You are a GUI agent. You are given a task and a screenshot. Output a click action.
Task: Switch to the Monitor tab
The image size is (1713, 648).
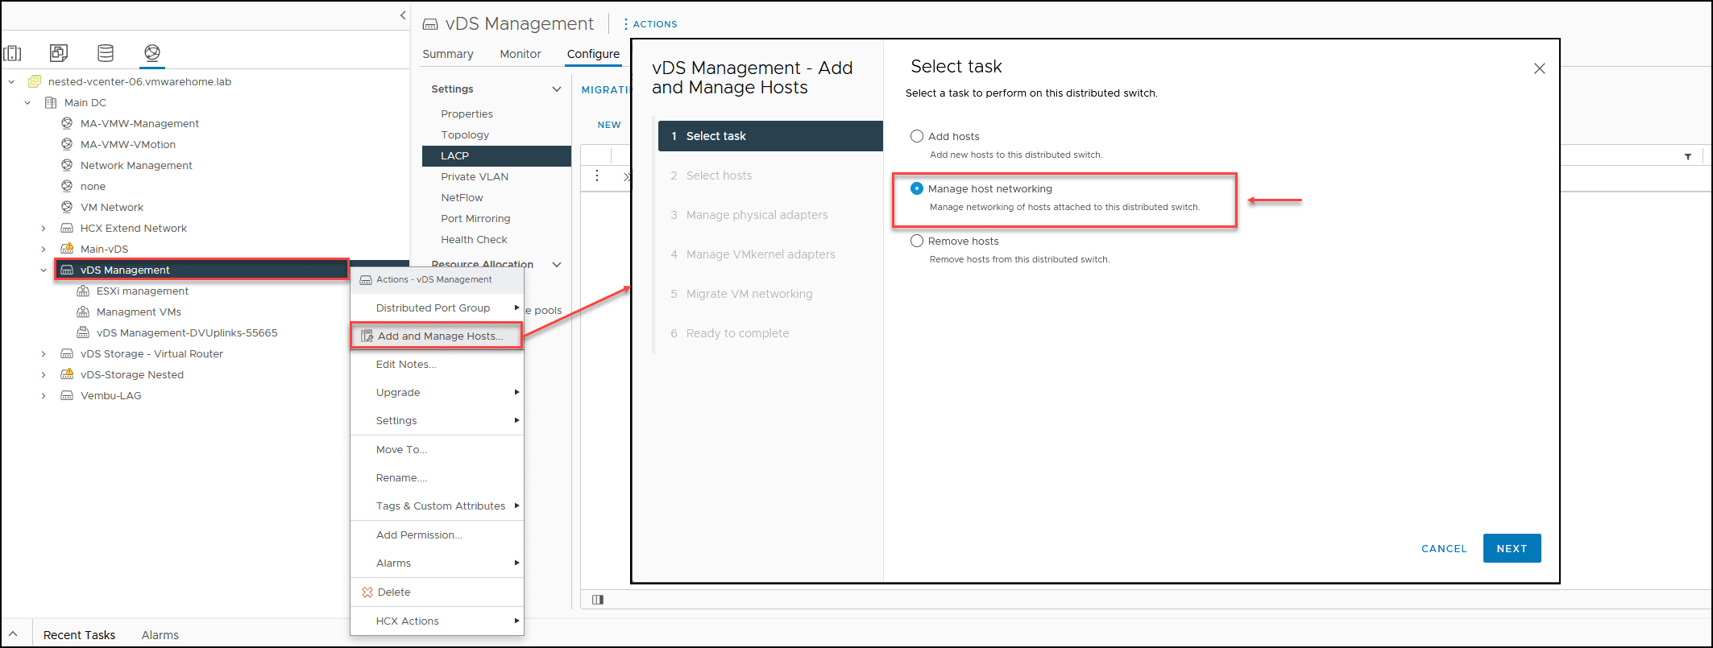521,54
